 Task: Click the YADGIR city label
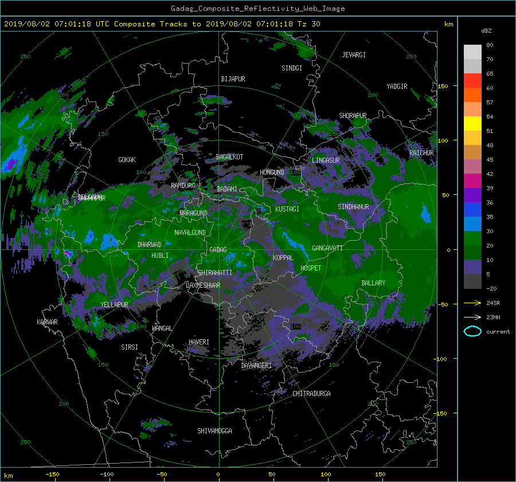click(x=397, y=87)
